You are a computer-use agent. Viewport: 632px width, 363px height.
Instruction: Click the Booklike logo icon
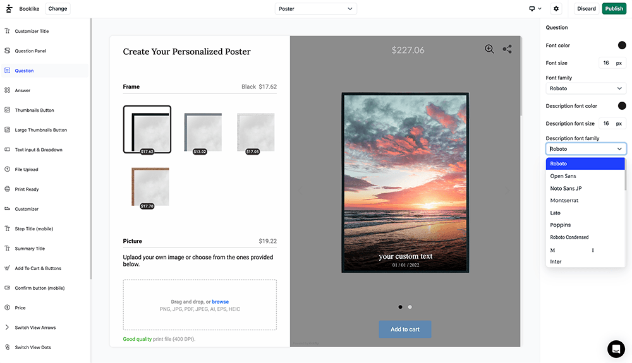(9, 9)
